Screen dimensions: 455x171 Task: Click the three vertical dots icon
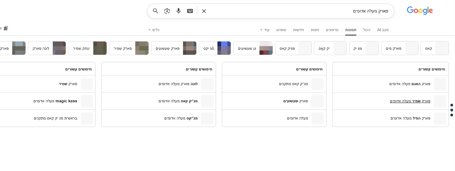(x=451, y=110)
